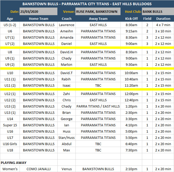Select coach cell Ian
Screen dimensions: 174x172
coord(67,125)
